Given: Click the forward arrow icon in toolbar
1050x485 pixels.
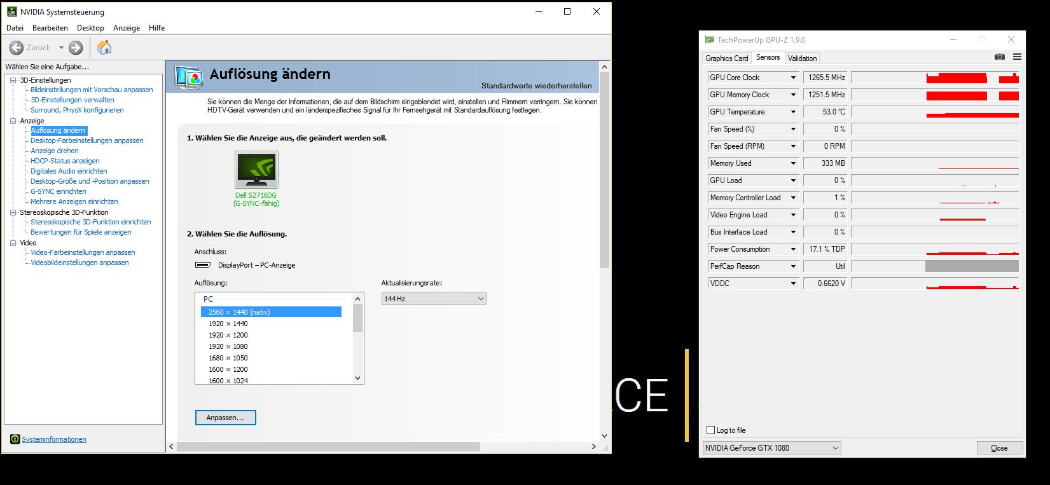Looking at the screenshot, I should point(76,48).
